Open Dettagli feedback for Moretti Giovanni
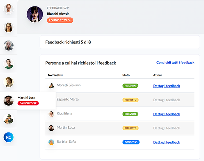Viewport: 204px width, 161px height. 166,86
